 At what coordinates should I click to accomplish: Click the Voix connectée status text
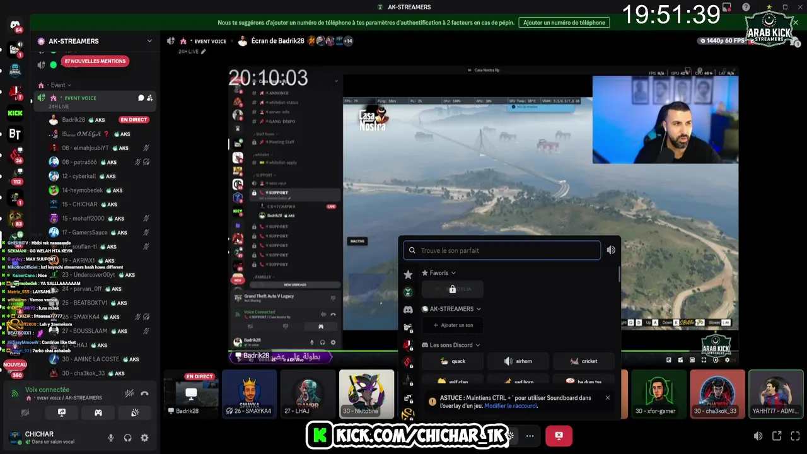47,390
